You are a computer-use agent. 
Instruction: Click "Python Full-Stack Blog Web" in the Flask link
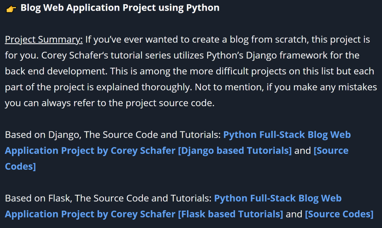click(278, 198)
